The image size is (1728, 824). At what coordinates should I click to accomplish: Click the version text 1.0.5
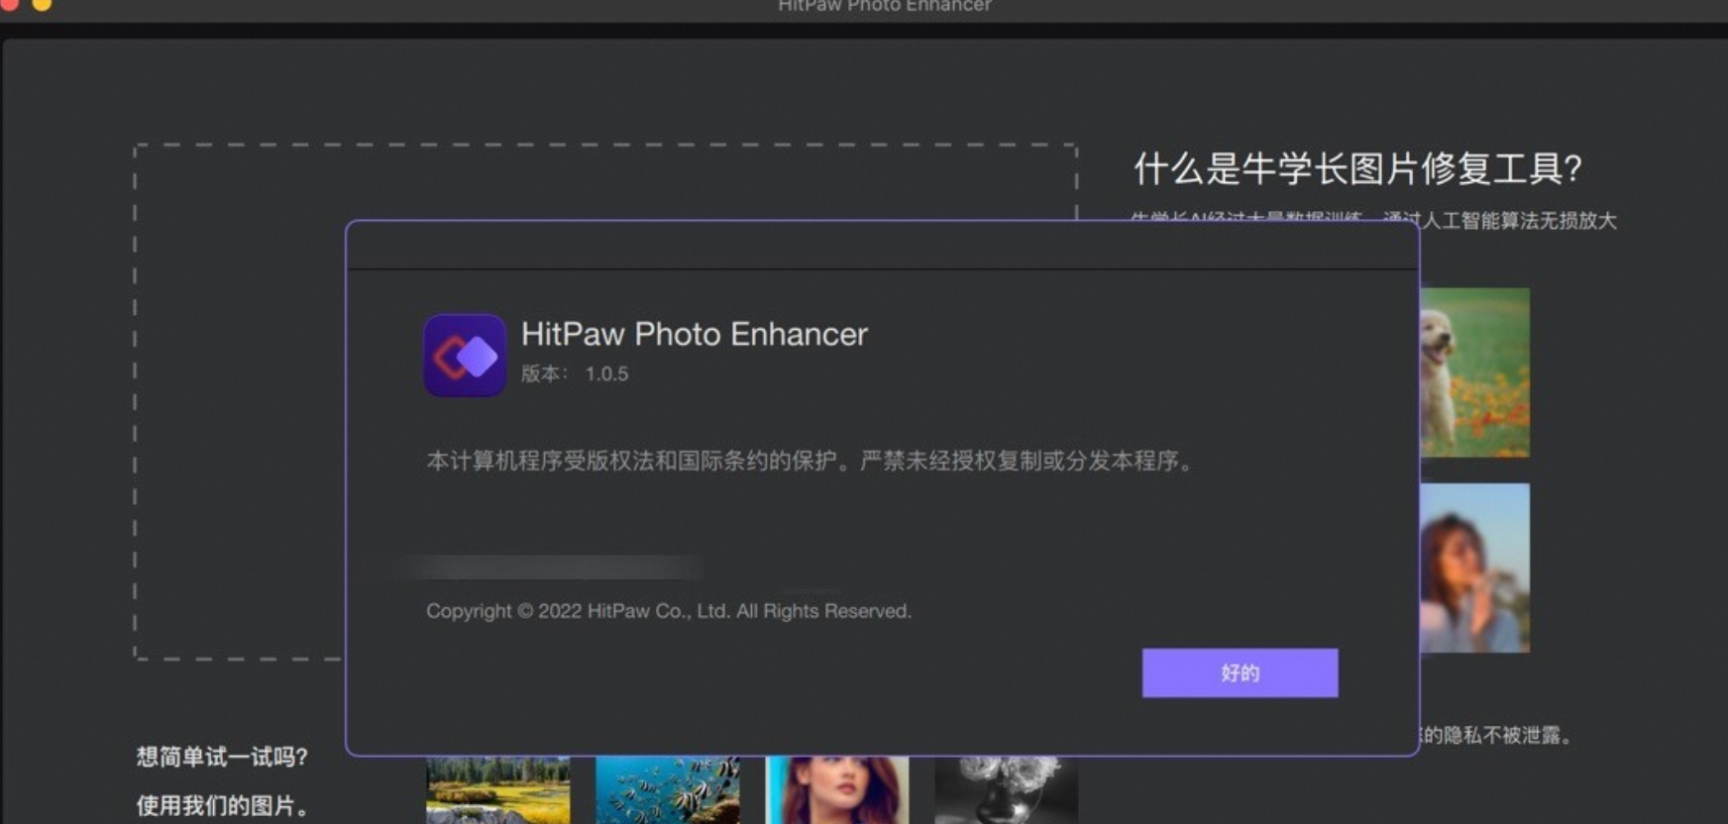coord(606,373)
